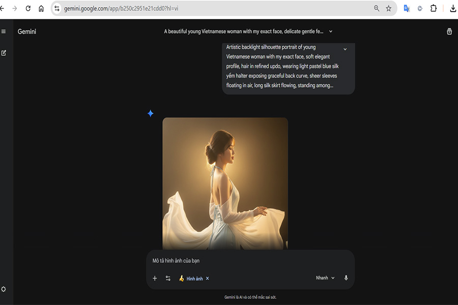Open the Nhanh model selector dropdown
Screen dimensions: 458x305
tap(325, 278)
